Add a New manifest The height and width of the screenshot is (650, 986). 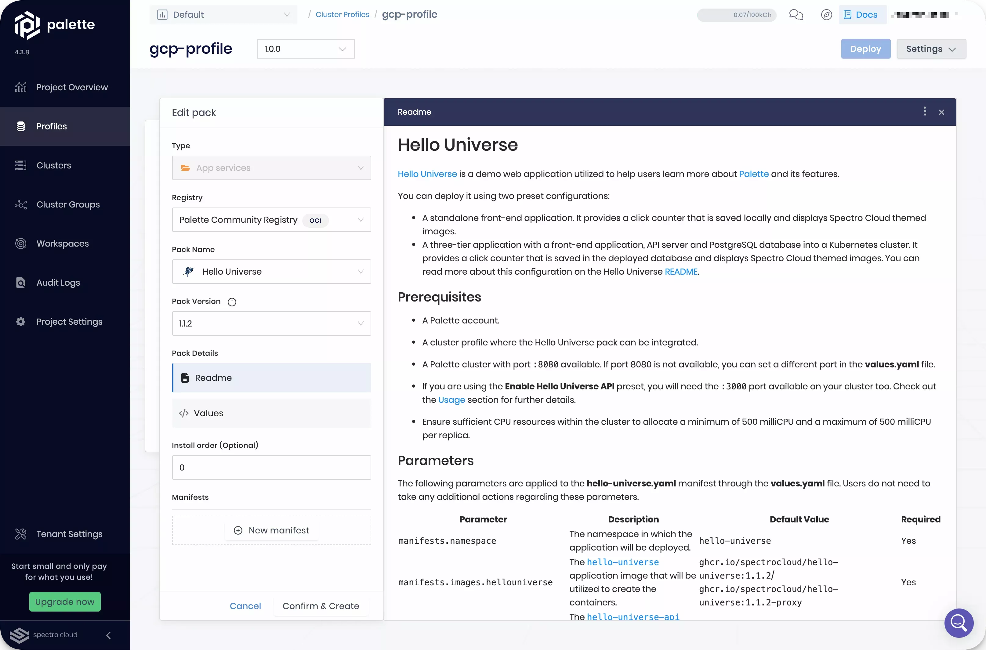tap(271, 530)
